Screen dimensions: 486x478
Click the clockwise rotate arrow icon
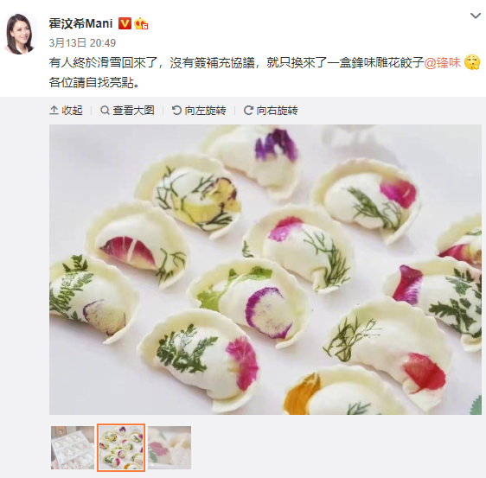248,111
